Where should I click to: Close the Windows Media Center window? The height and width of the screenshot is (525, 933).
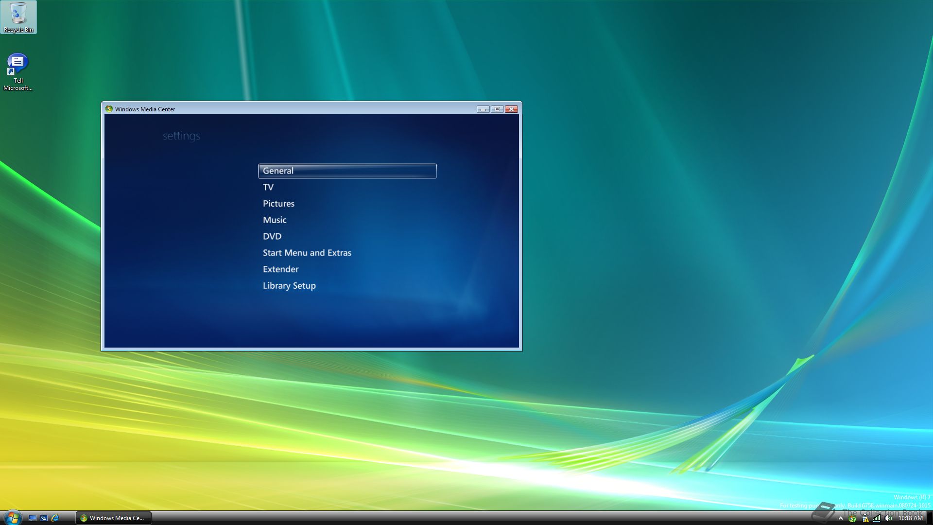(511, 109)
